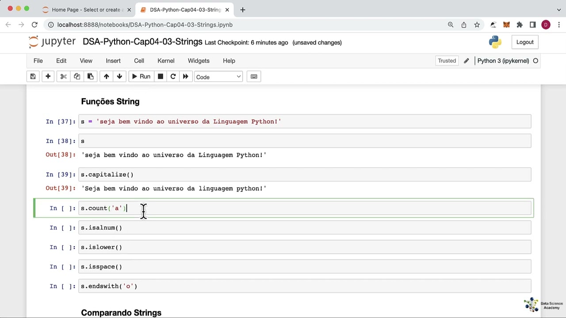Cut selected cells with scissors icon
This screenshot has width=566, height=318.
63,76
